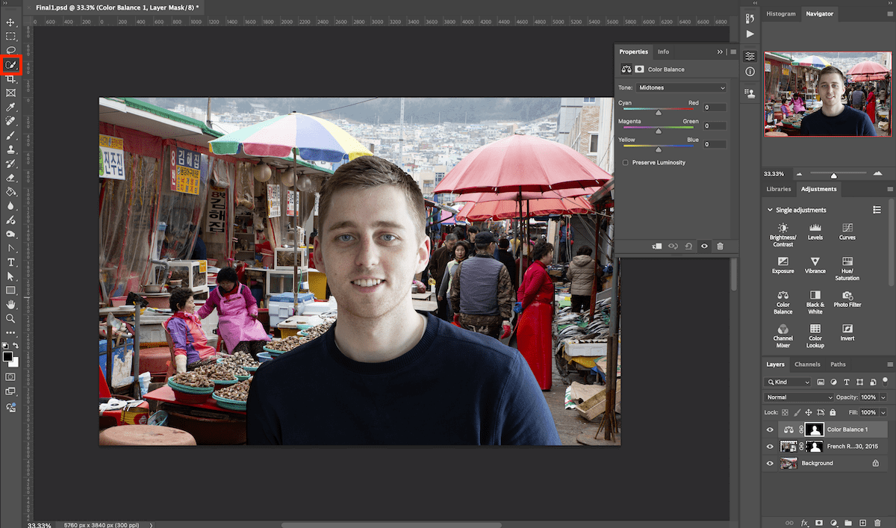Toggle adjustment visibility eye in Properties

tap(704, 246)
